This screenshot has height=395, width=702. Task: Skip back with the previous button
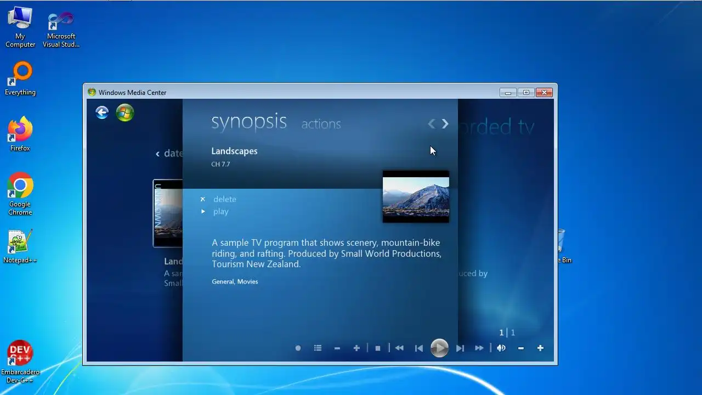point(419,348)
